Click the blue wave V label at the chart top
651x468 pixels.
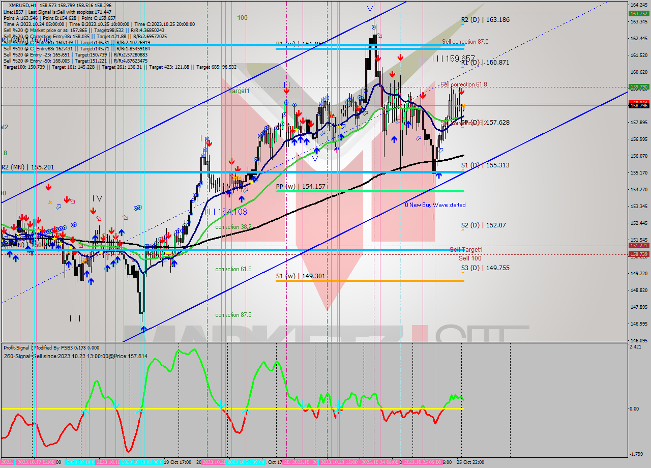click(x=370, y=9)
